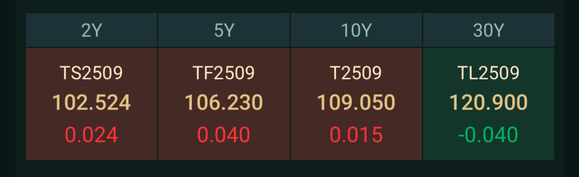This screenshot has height=177, width=579.
Task: Click the TS2509 contract name label
Action: pos(92,73)
